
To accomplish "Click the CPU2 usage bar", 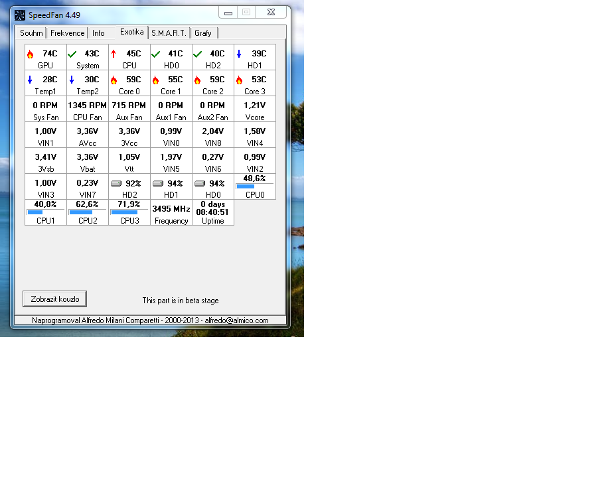I will [88, 212].
